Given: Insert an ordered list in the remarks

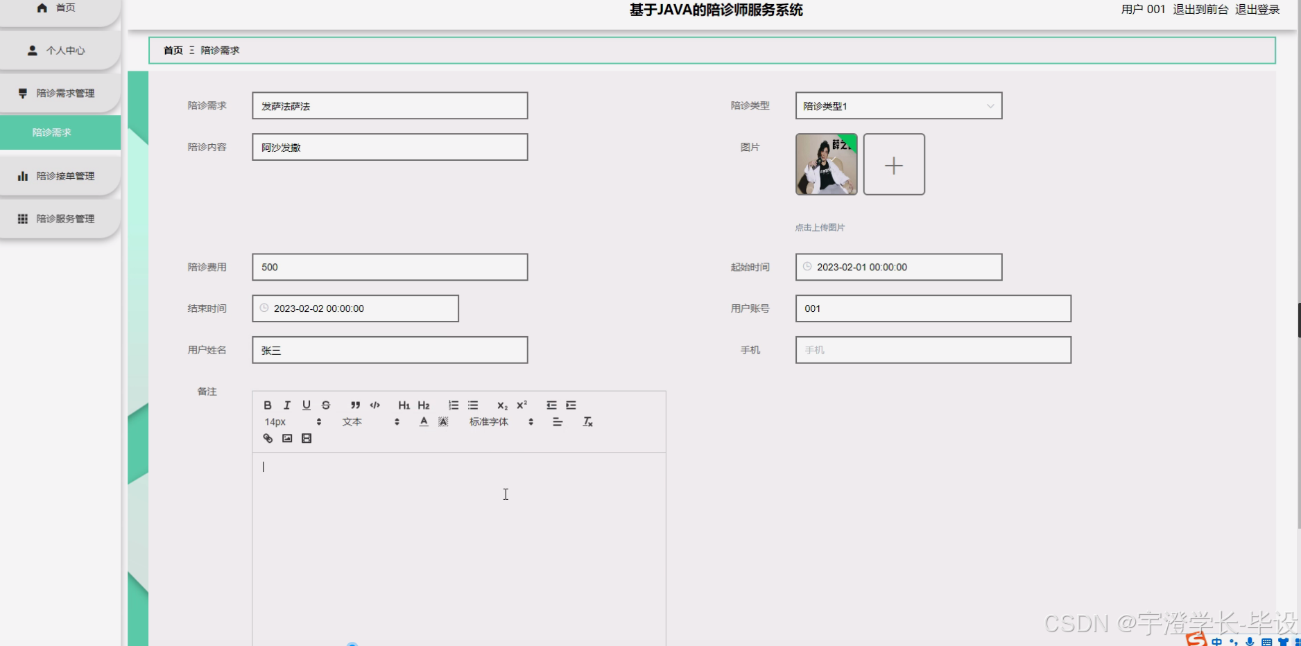Looking at the screenshot, I should (454, 405).
